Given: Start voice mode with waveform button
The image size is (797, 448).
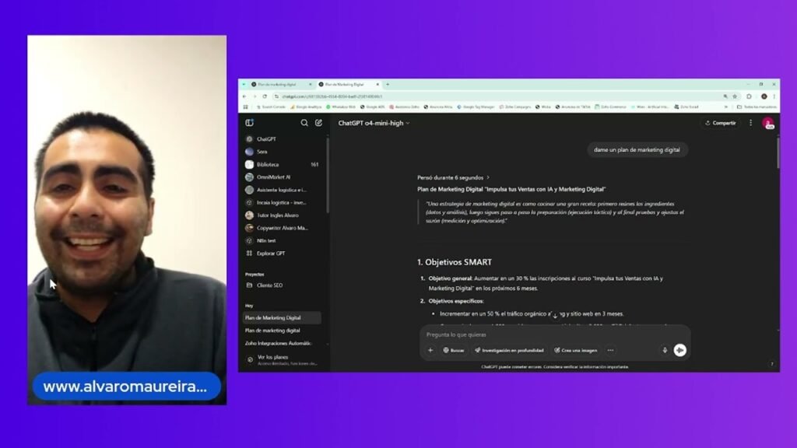Looking at the screenshot, I should [x=679, y=350].
